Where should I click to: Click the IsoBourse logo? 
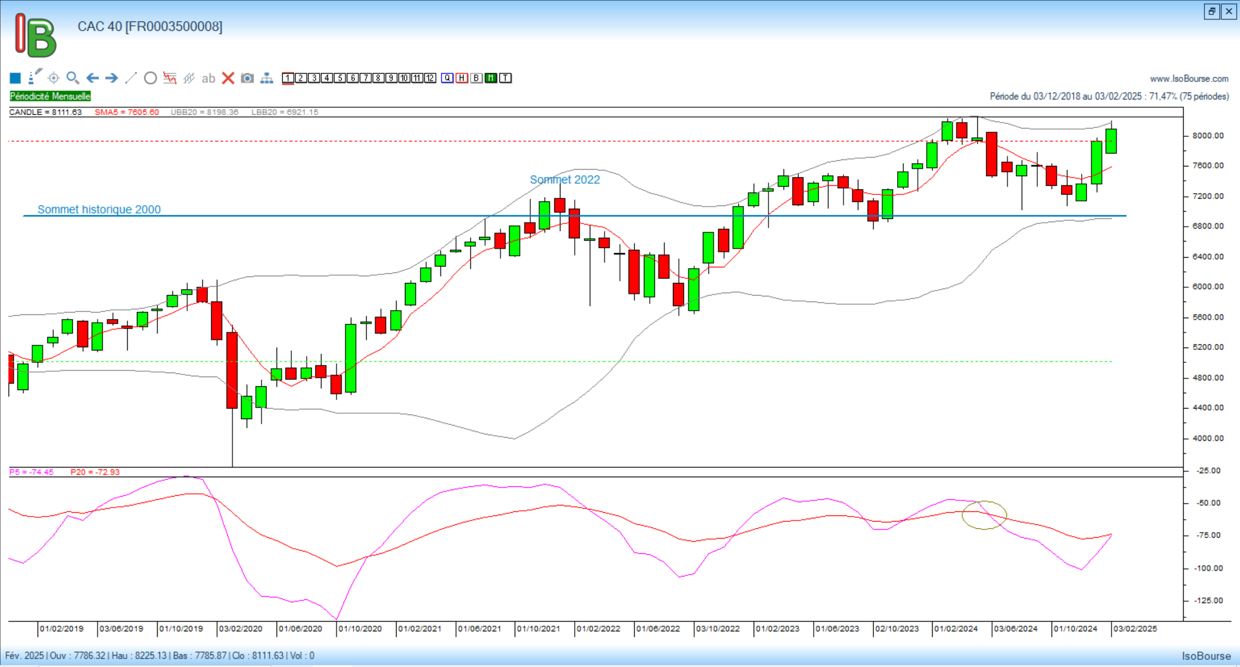click(x=36, y=36)
